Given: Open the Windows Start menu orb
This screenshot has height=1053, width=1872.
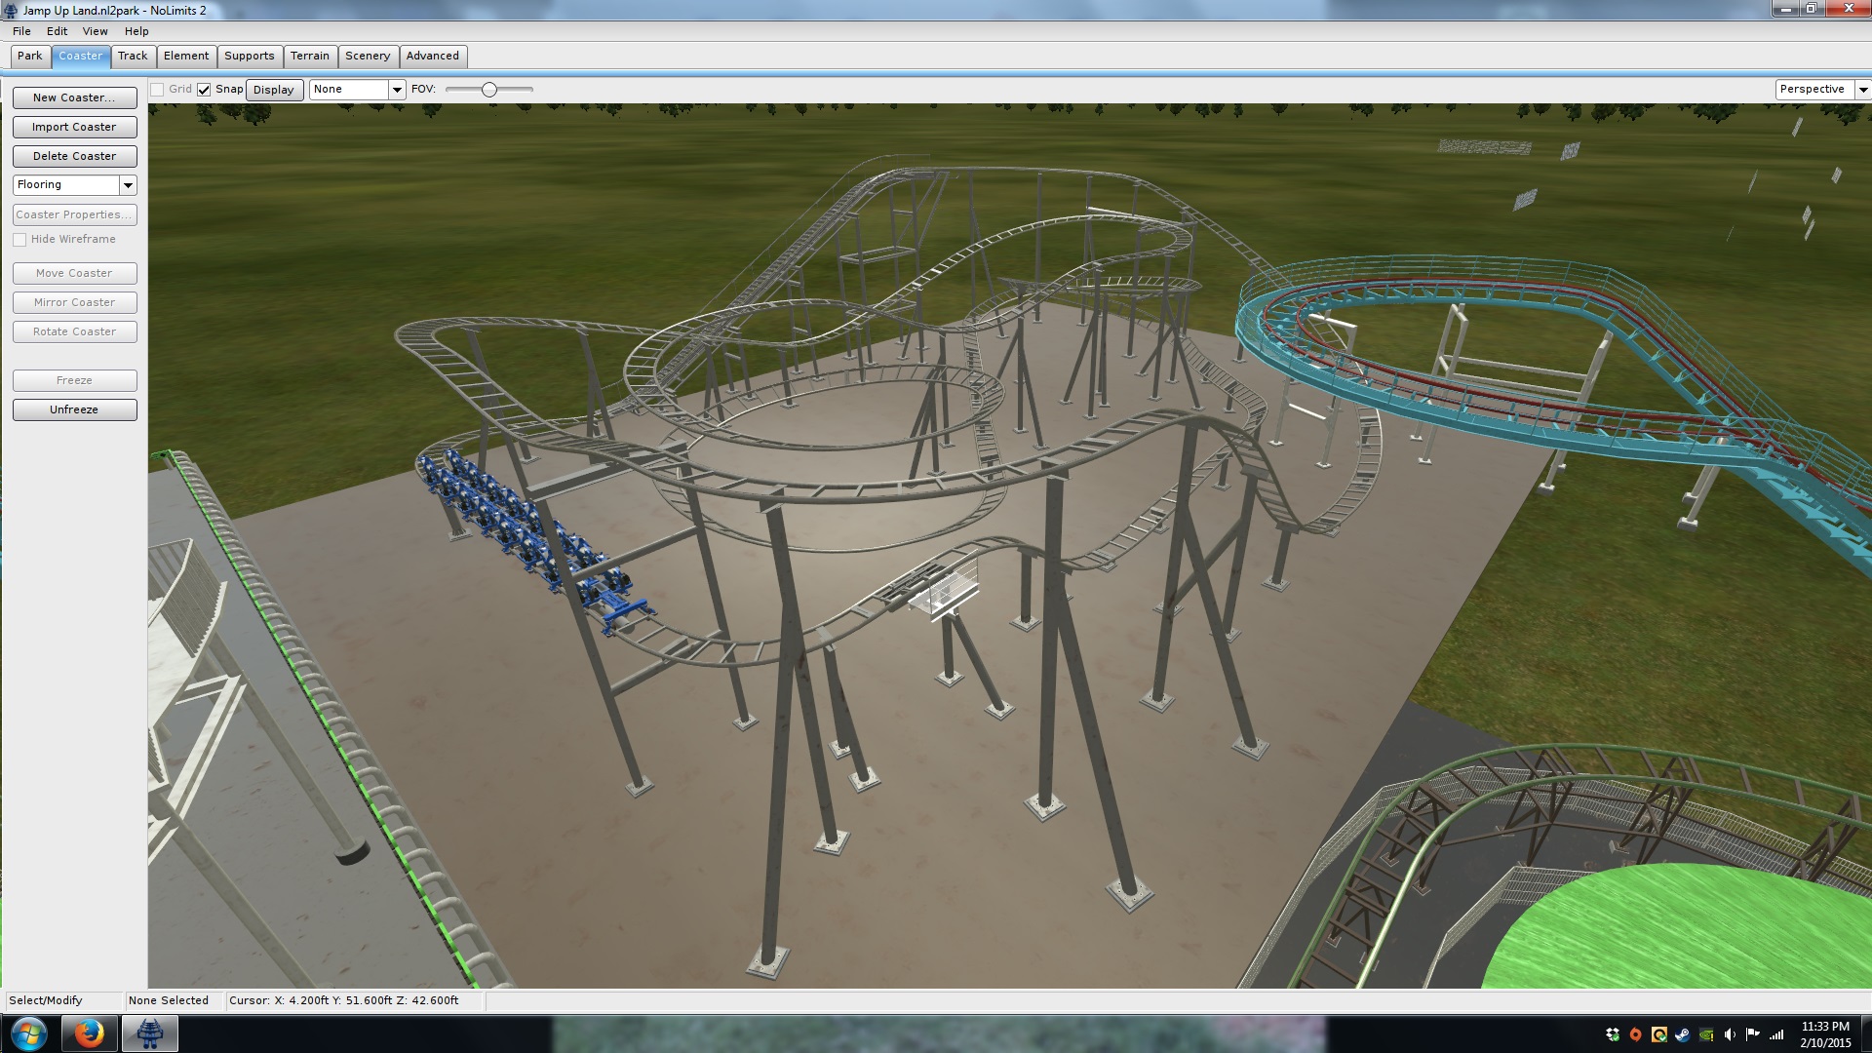Looking at the screenshot, I should (28, 1033).
